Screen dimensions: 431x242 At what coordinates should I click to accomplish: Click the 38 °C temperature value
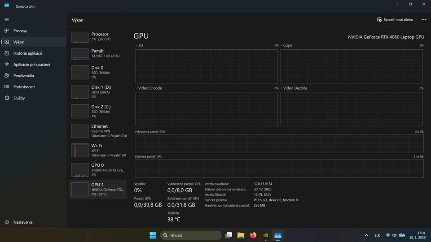coord(174,220)
